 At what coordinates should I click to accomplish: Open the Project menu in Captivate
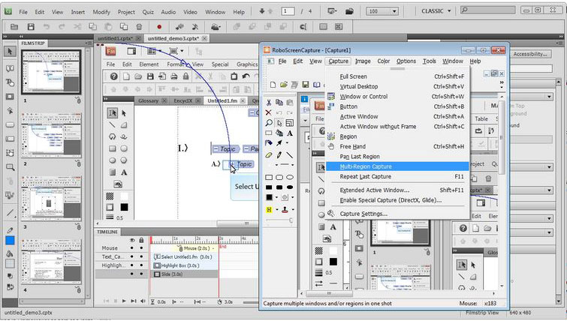pyautogui.click(x=126, y=12)
